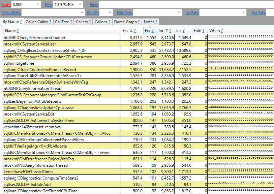Image resolution: width=274 pixels, height=194 pixels.
Task: Expand the GroupPats combo box
Action: pyautogui.click(x=82, y=12)
